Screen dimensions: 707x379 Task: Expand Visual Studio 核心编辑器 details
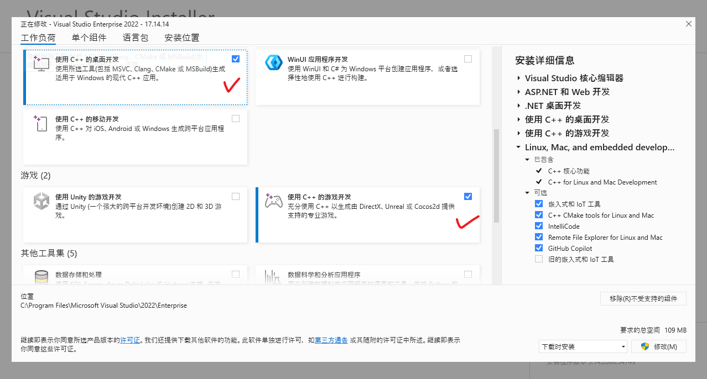tap(519, 78)
